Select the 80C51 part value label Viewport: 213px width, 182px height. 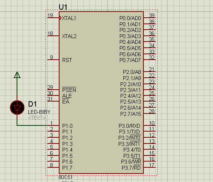pyautogui.click(x=65, y=177)
